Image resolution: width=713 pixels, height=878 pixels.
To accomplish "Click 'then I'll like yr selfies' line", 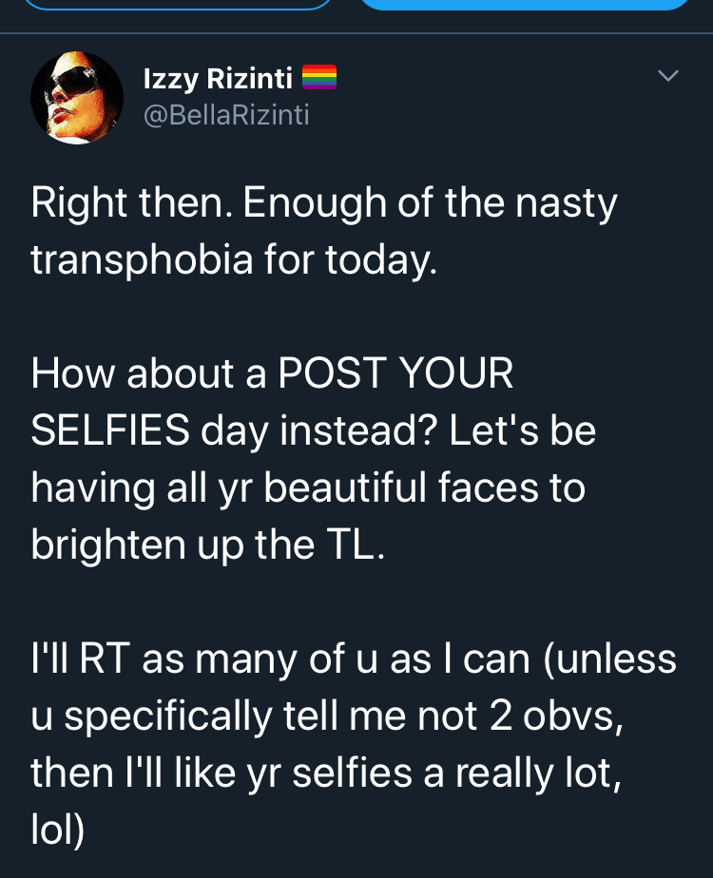I will [x=222, y=773].
